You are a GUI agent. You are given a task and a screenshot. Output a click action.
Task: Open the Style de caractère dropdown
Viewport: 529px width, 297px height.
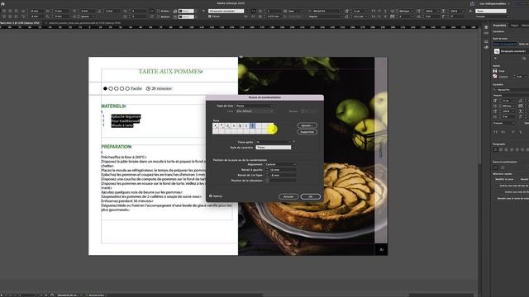(275, 148)
